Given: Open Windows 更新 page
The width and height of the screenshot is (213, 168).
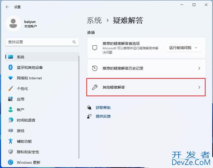Looking at the screenshot, I should point(42,162).
